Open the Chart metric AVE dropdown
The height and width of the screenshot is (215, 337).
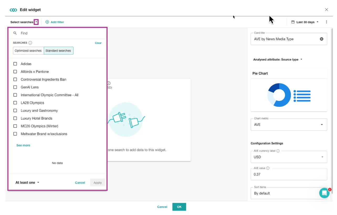289,125
